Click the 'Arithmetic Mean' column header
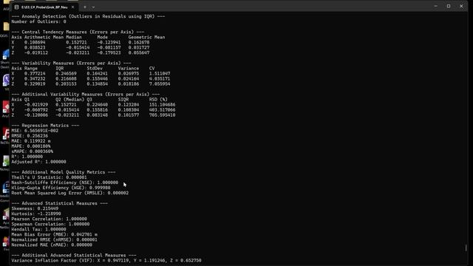 [x=44, y=37]
